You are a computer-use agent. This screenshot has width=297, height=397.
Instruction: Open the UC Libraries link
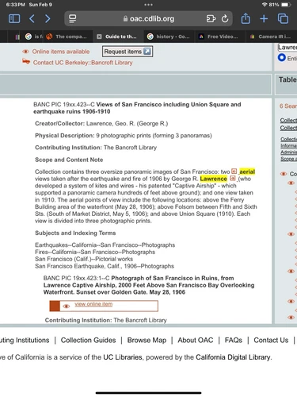point(123,357)
